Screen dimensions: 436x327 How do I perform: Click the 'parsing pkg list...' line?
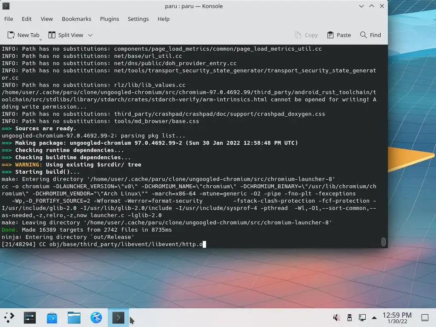point(93,136)
